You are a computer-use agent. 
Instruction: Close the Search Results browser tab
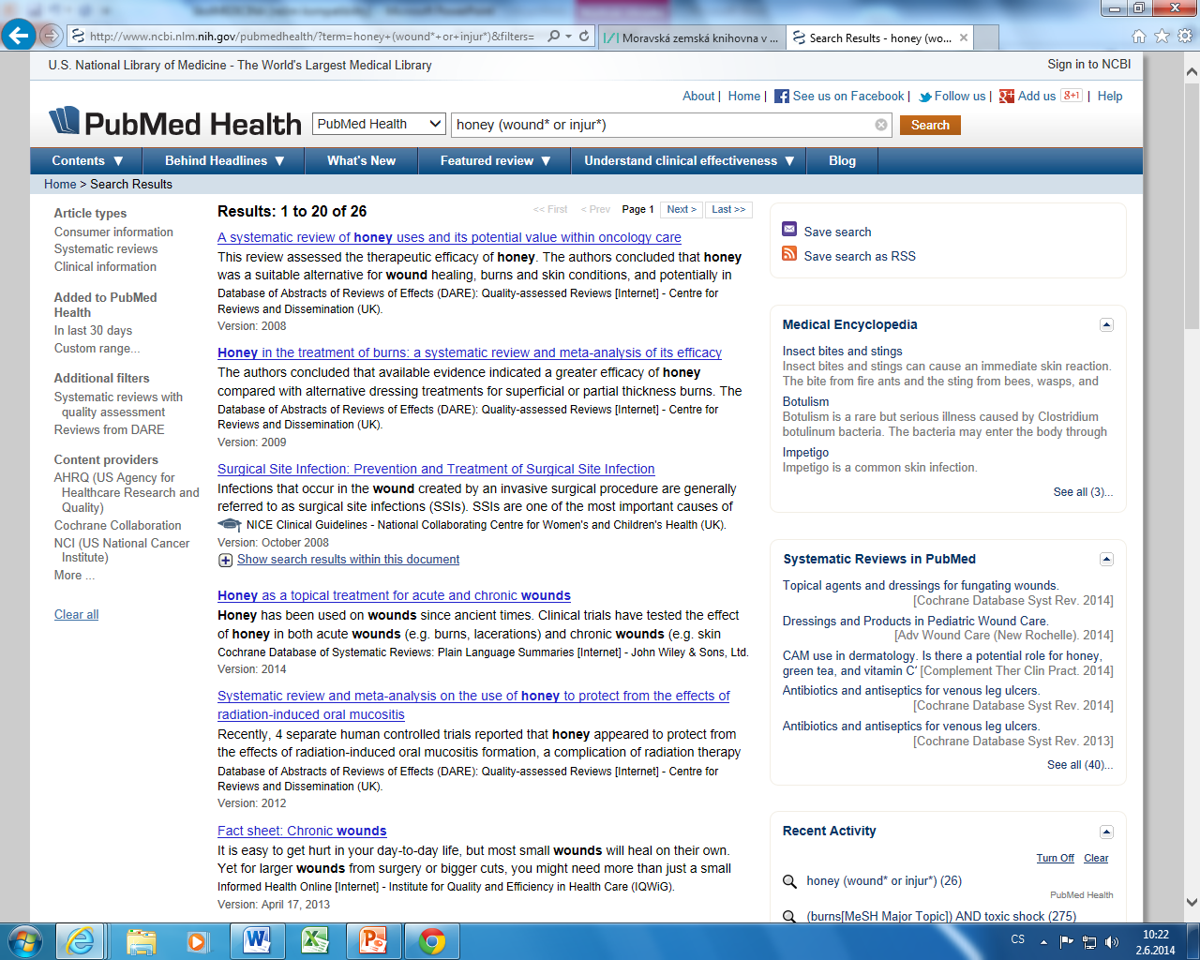click(x=963, y=37)
